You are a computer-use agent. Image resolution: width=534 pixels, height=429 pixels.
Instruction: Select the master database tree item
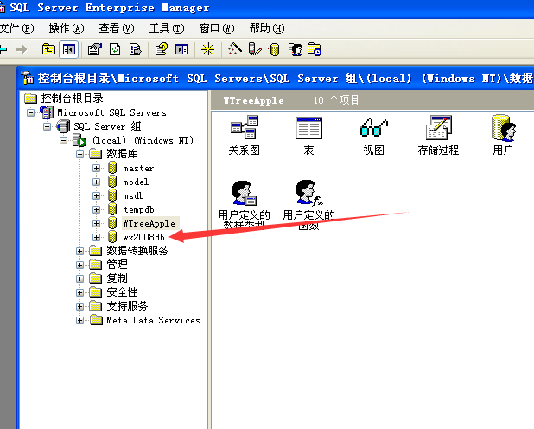(x=138, y=168)
